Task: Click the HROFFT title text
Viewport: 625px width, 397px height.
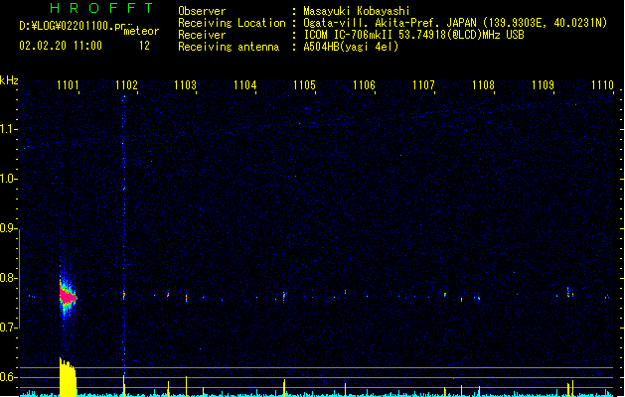Action: pos(101,8)
